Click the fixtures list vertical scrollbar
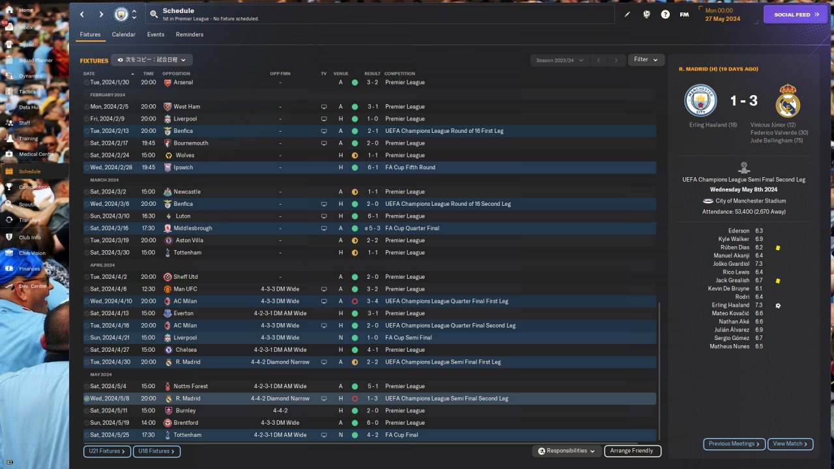The height and width of the screenshot is (469, 834). 659,371
